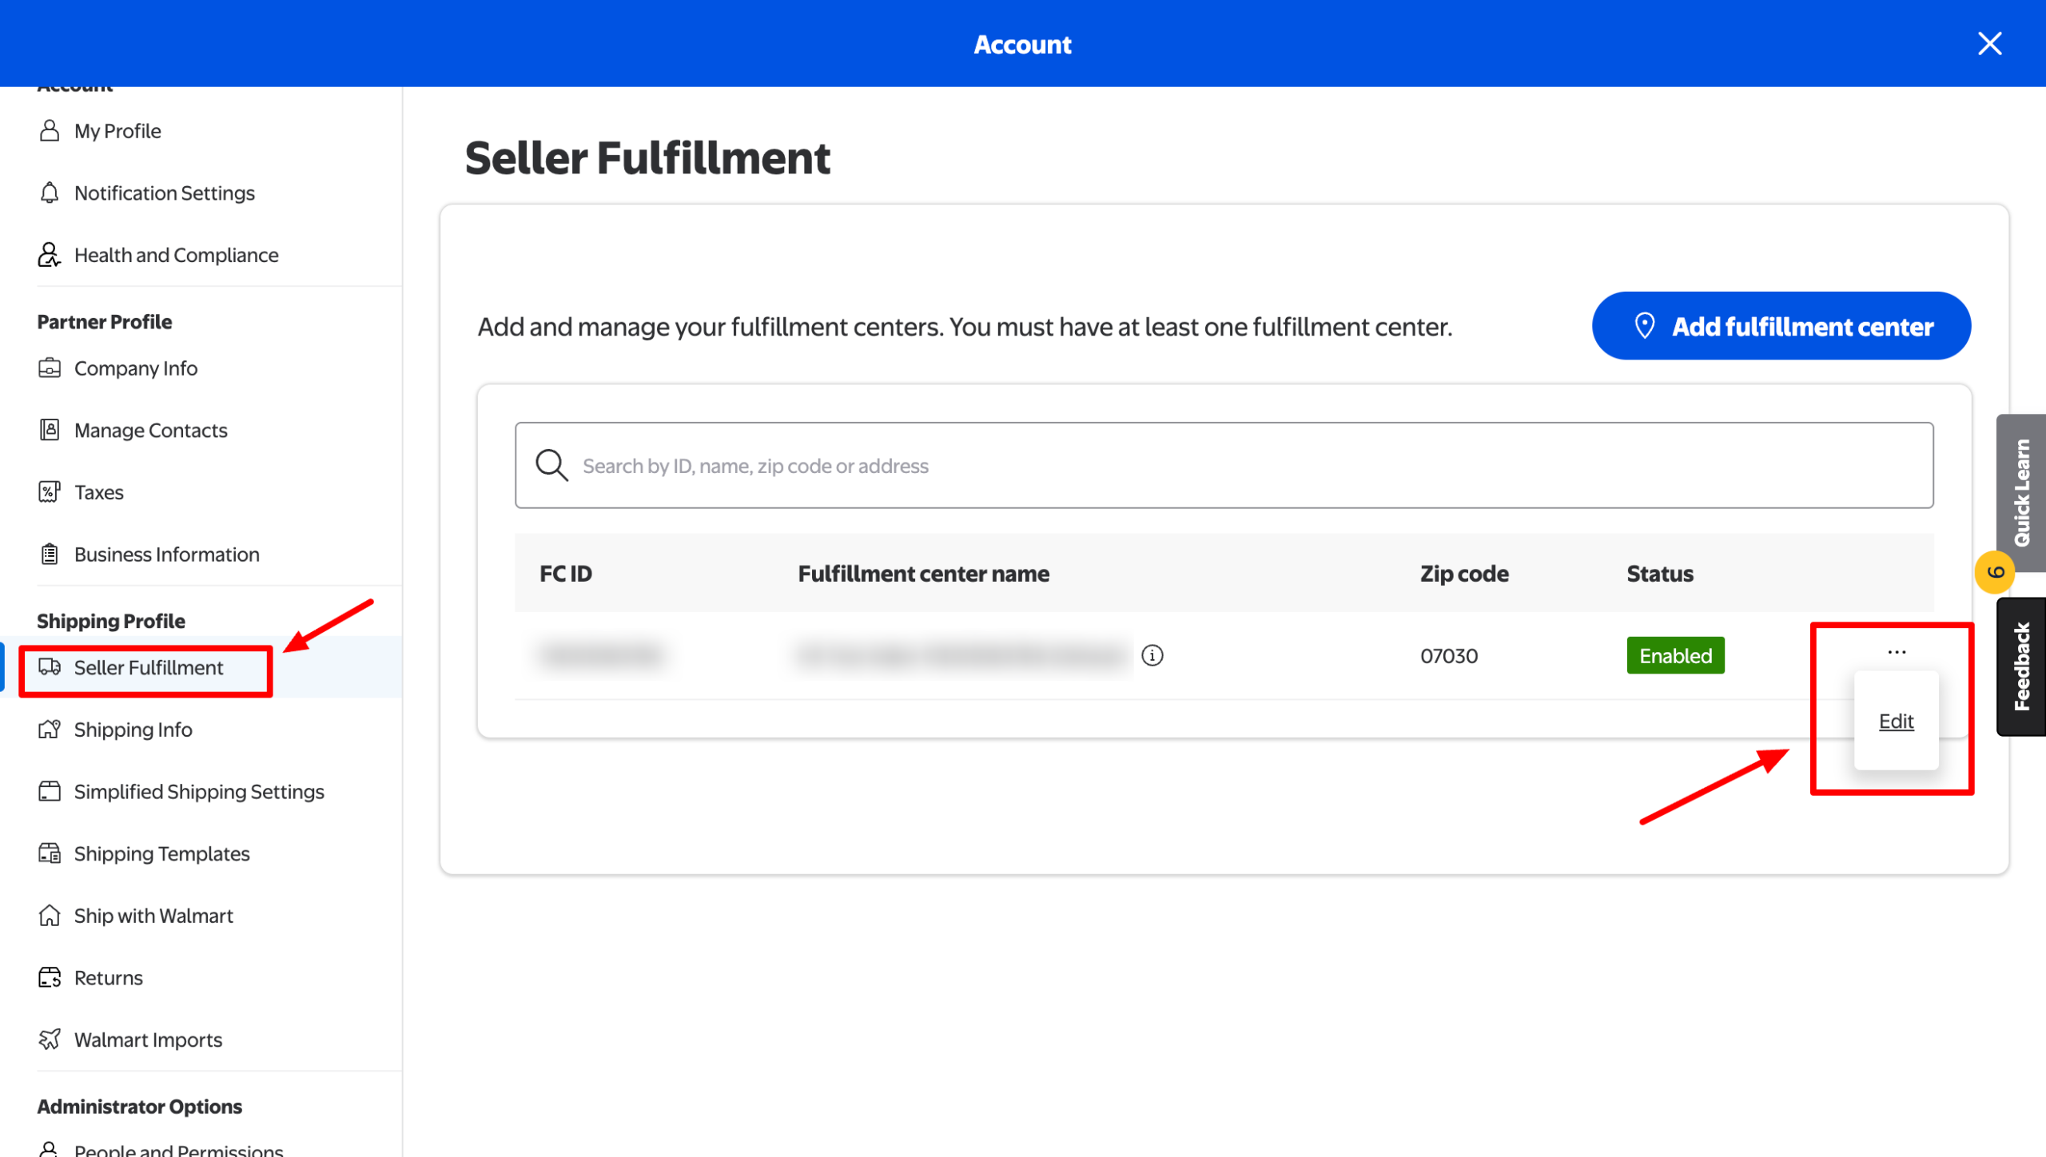This screenshot has width=2046, height=1157.
Task: Close the Account panel with the X
Action: pos(1989,44)
